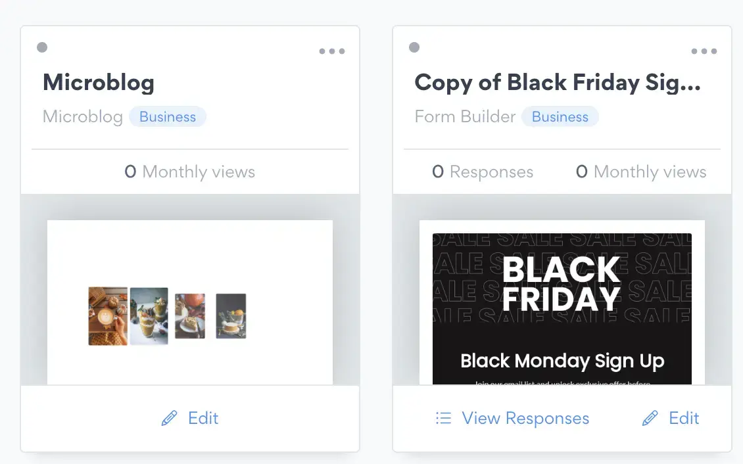The width and height of the screenshot is (743, 464).
Task: Click the Black Monday Sign Up heading
Action: click(562, 361)
